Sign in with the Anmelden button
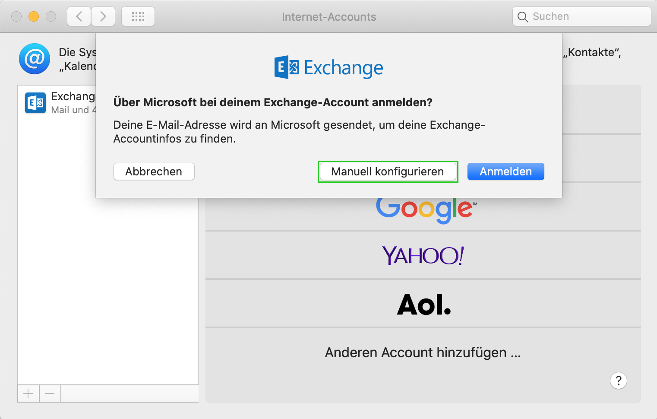The width and height of the screenshot is (657, 419). tap(505, 171)
